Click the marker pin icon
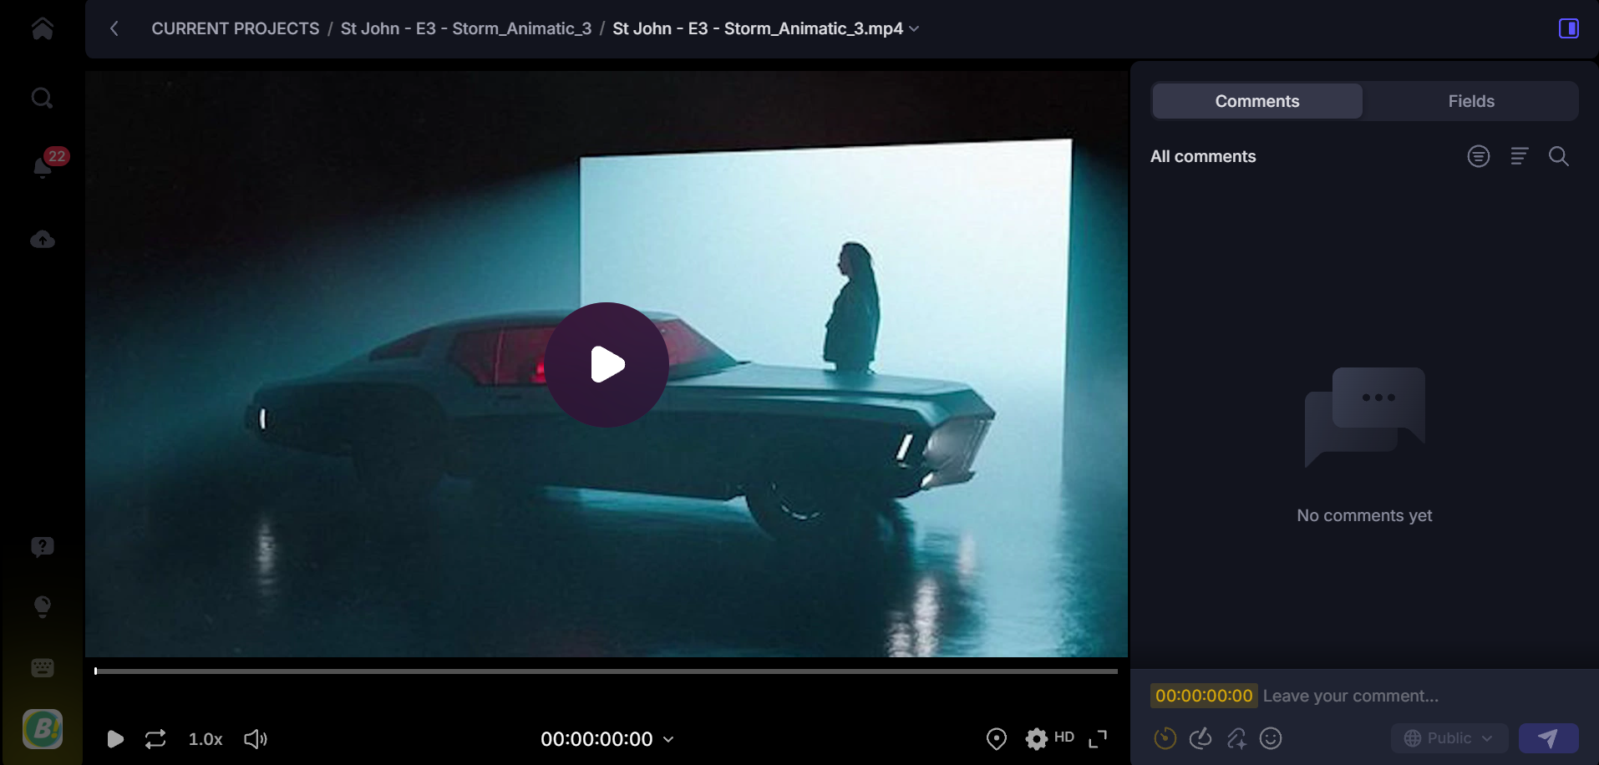The image size is (1599, 765). pos(997,739)
